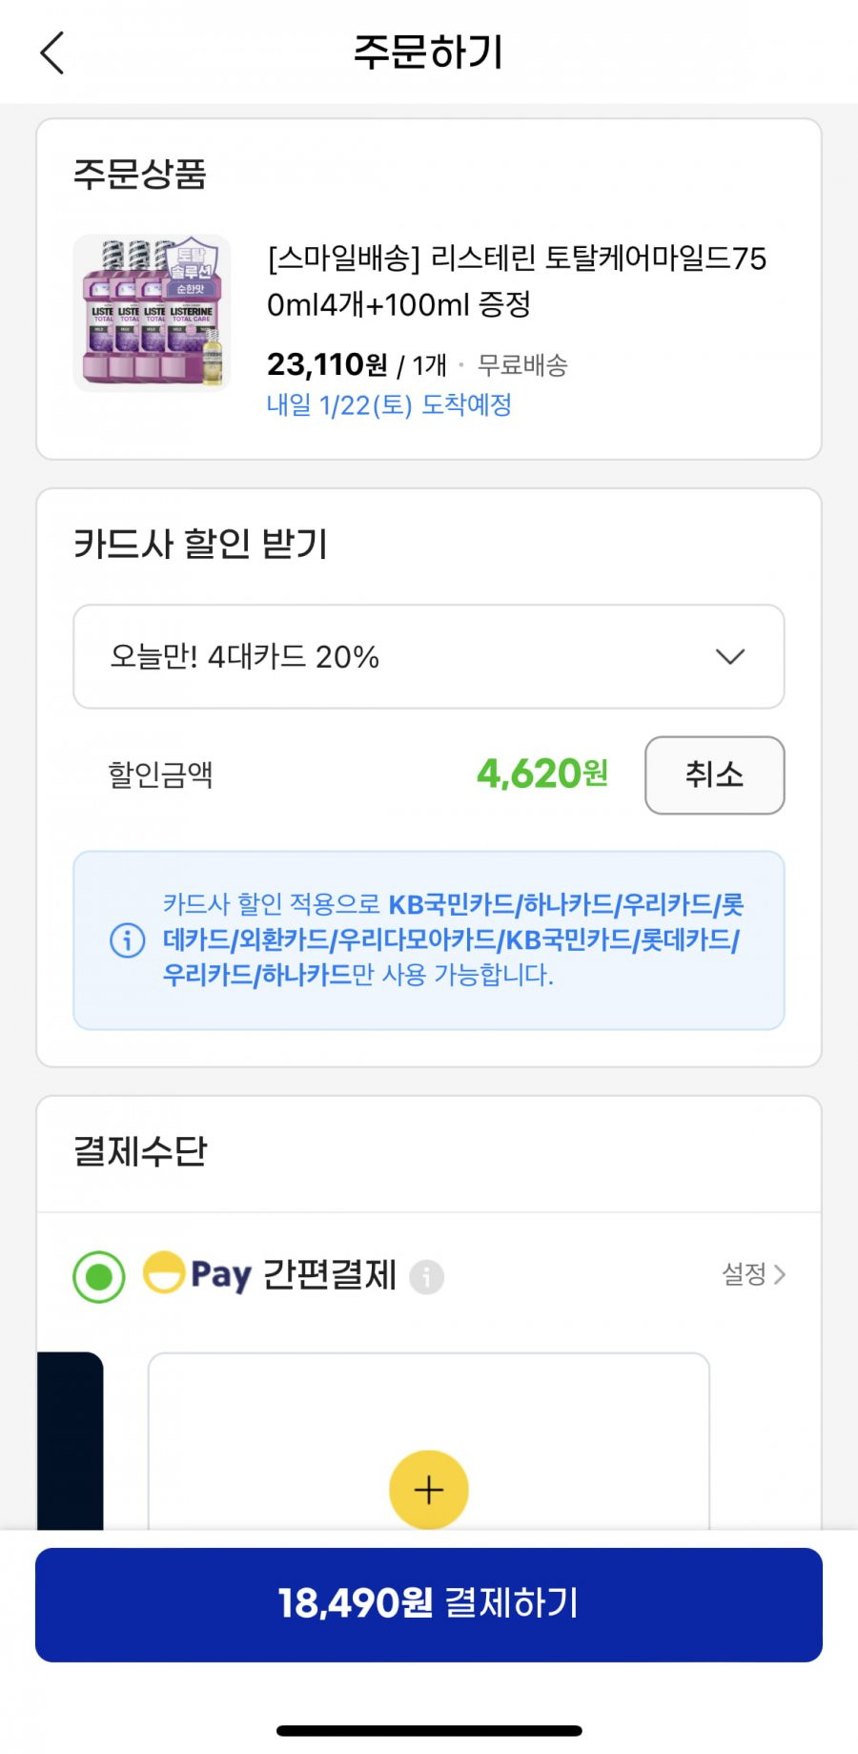Tap the 카드사 할인 받기 section header

point(200,544)
